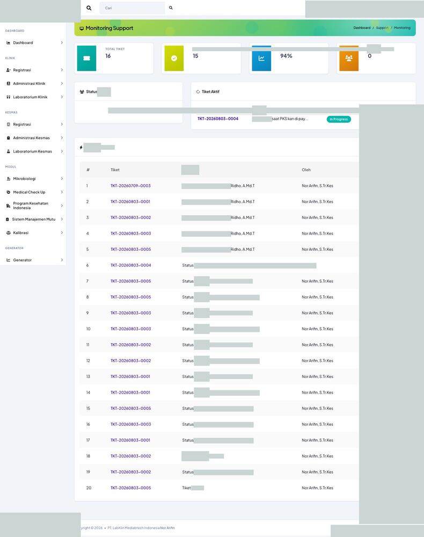Click the blue line-chart card icon
Screen dimensions: 424x537
click(261, 58)
